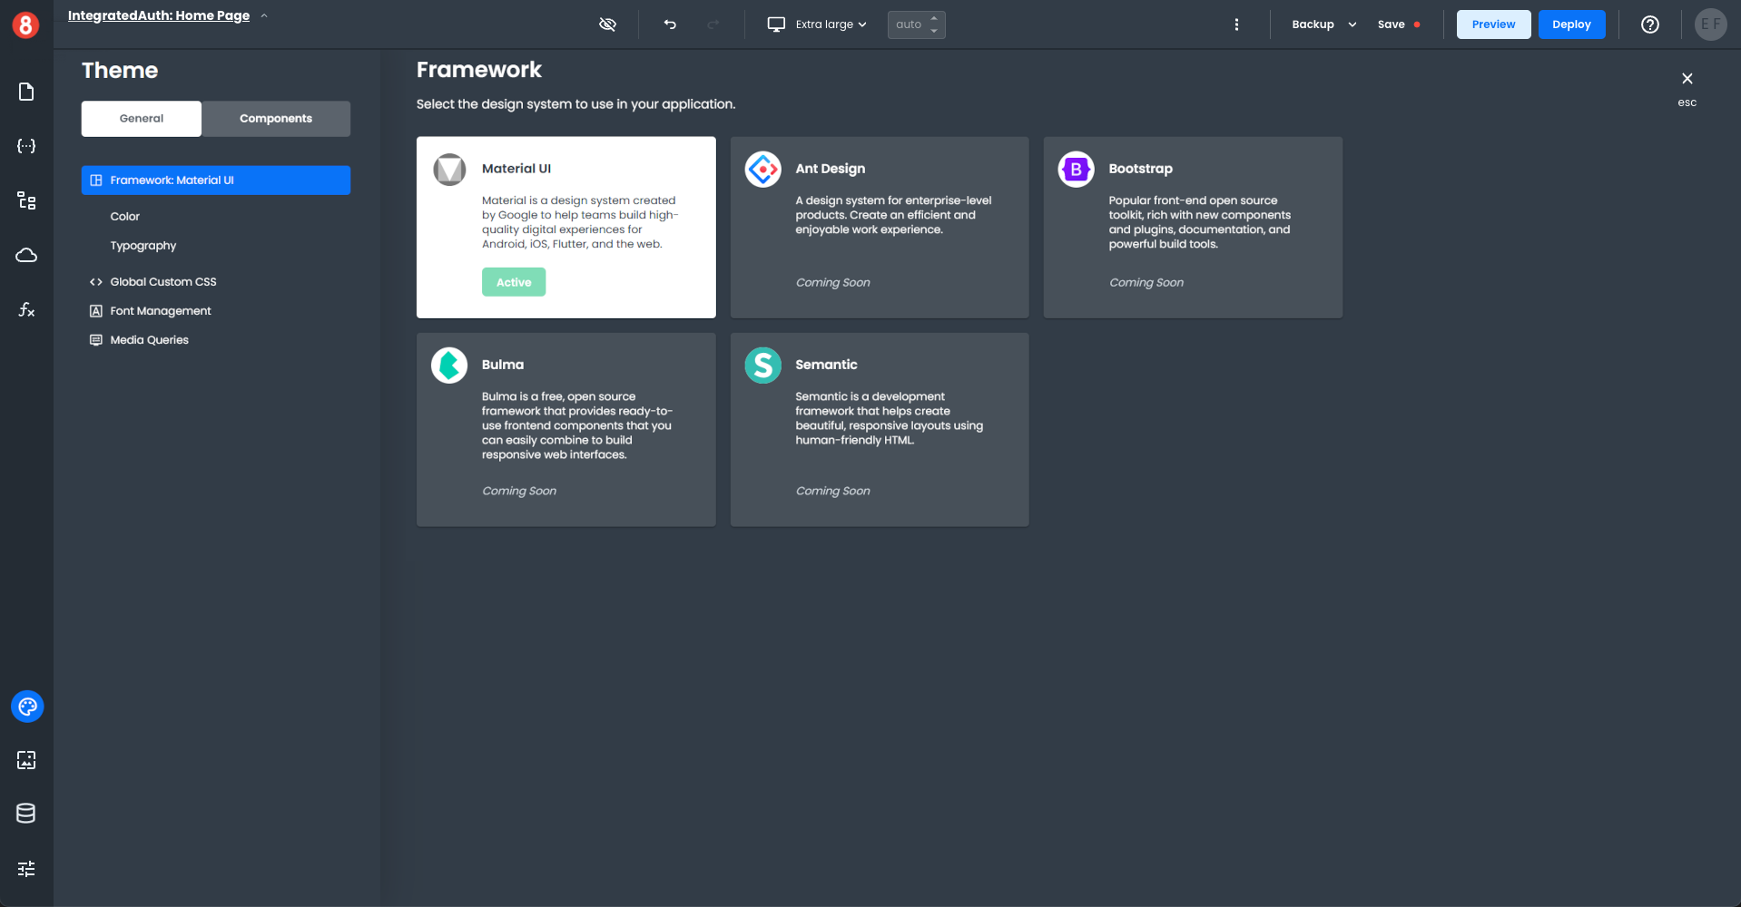Viewport: 1741px width, 907px height.
Task: Click the theme palette icon
Action: coord(27,707)
